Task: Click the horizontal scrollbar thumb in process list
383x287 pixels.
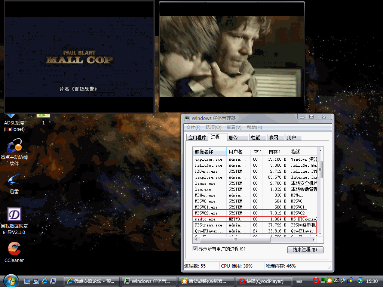Action: click(235, 240)
